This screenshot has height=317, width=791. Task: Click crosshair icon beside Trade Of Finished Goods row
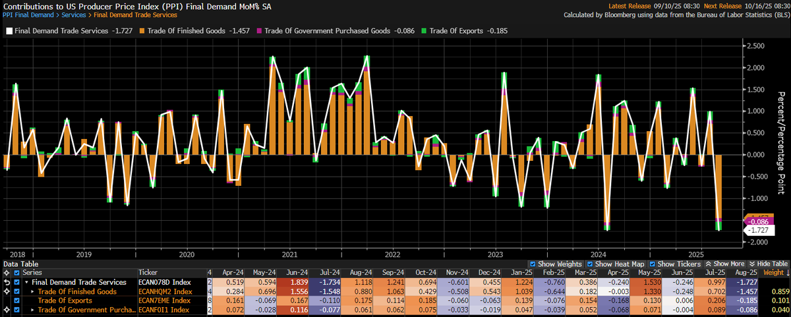pyautogui.click(x=7, y=291)
